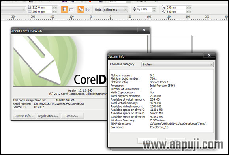Click the Platform build number value 7601
Viewport: 229px width, 155px height.
coord(153,78)
